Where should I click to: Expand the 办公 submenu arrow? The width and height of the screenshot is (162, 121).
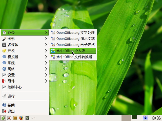[46, 33]
